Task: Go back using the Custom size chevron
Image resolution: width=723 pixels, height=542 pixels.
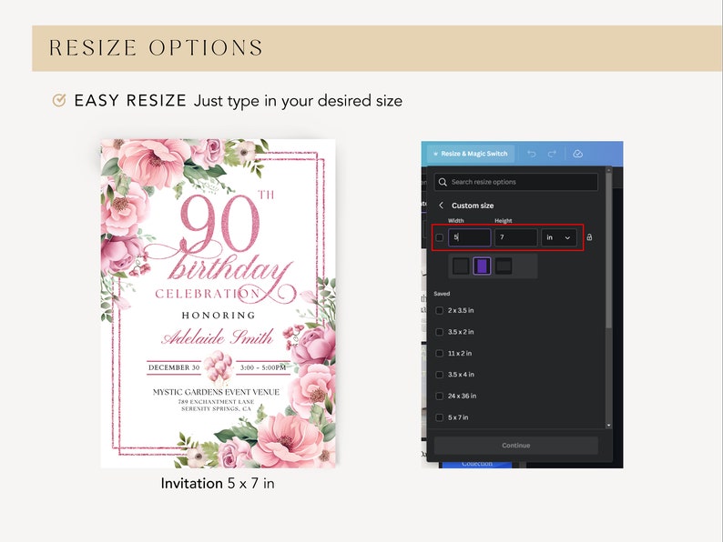Action: (441, 206)
